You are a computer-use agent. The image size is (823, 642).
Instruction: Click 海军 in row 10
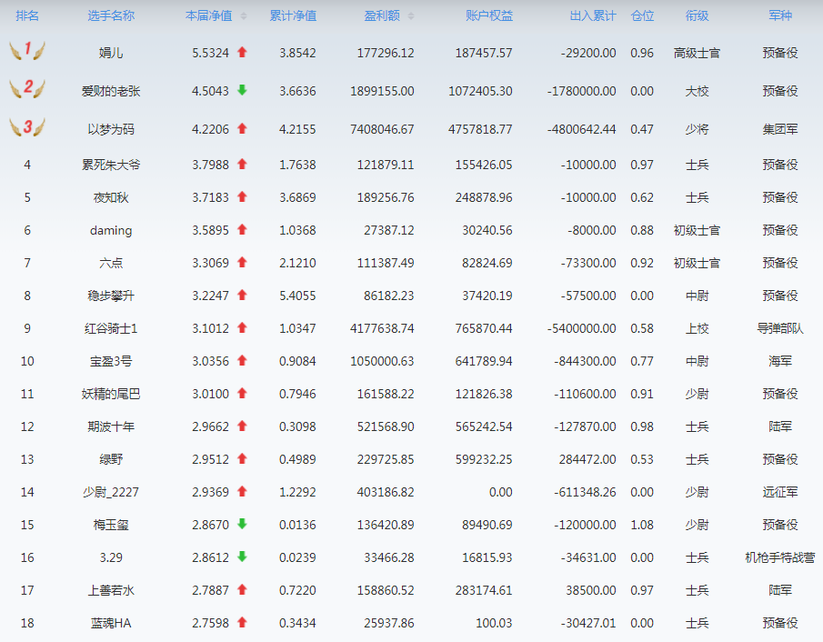pos(780,361)
